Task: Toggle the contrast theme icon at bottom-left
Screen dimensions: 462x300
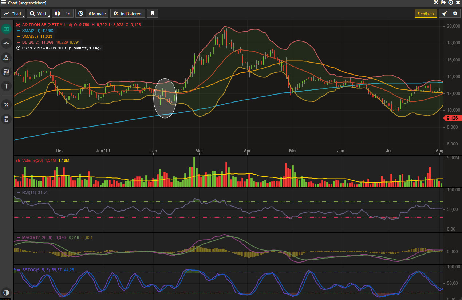Action: [6, 292]
